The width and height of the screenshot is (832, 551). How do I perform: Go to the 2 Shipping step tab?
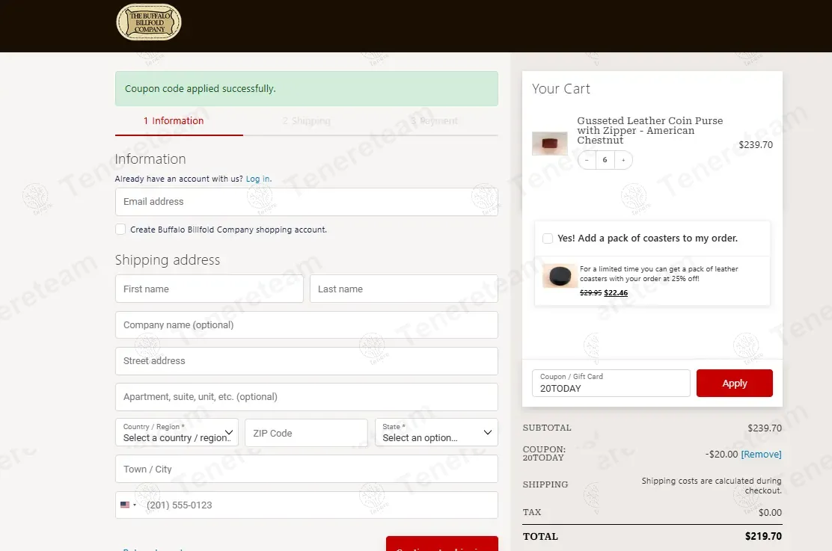[x=307, y=121]
